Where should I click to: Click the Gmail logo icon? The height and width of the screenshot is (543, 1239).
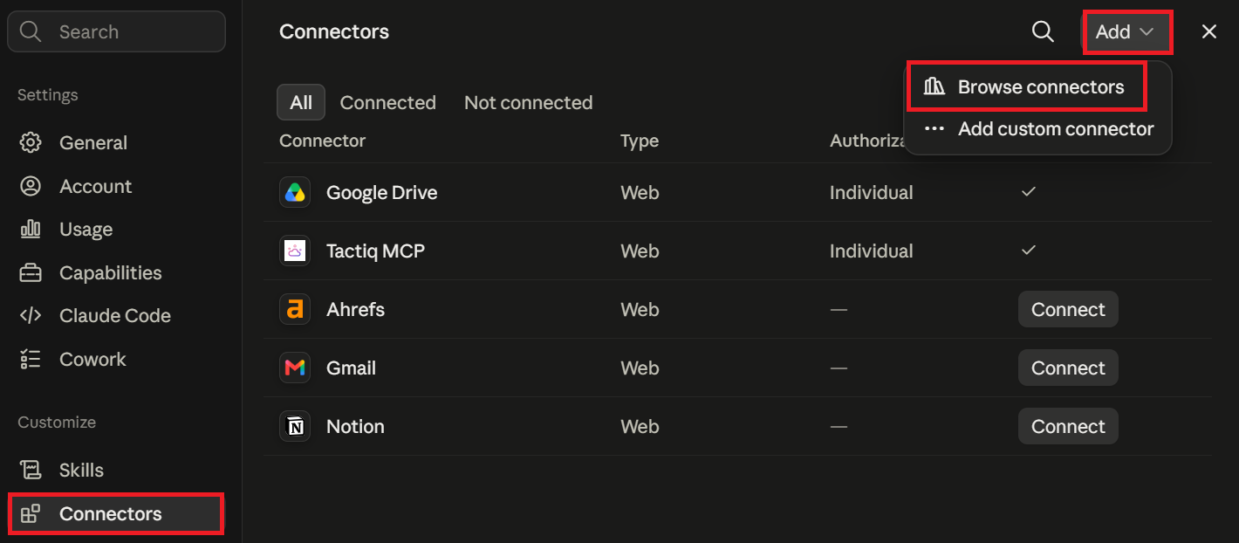tap(295, 368)
